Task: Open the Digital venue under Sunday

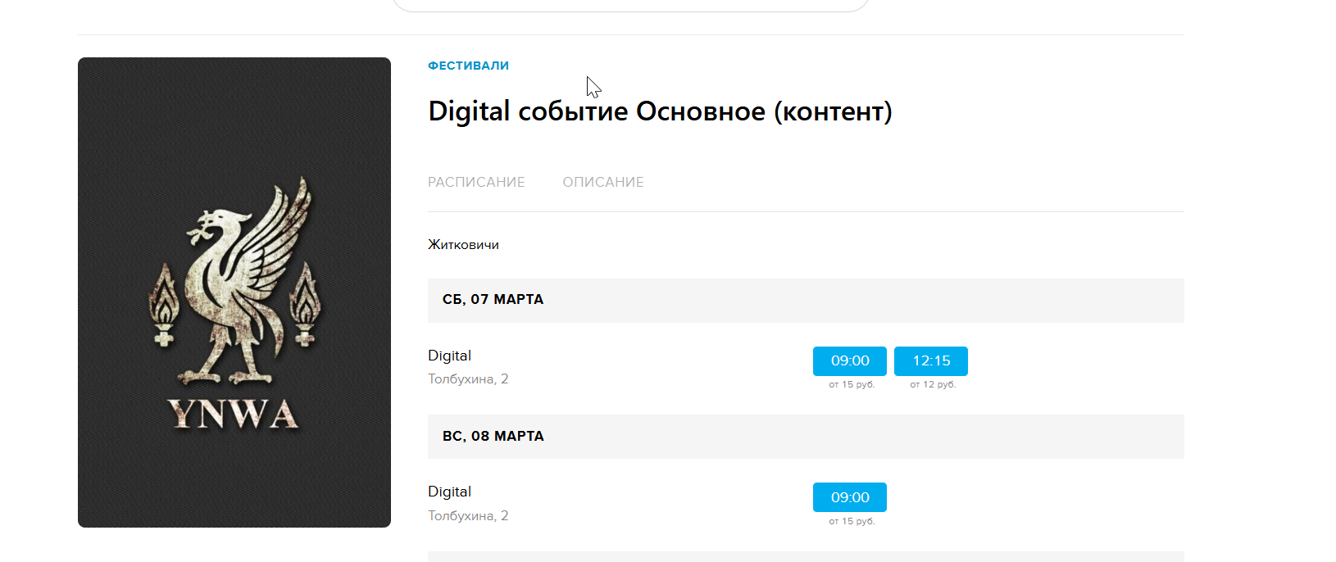Action: coord(449,492)
